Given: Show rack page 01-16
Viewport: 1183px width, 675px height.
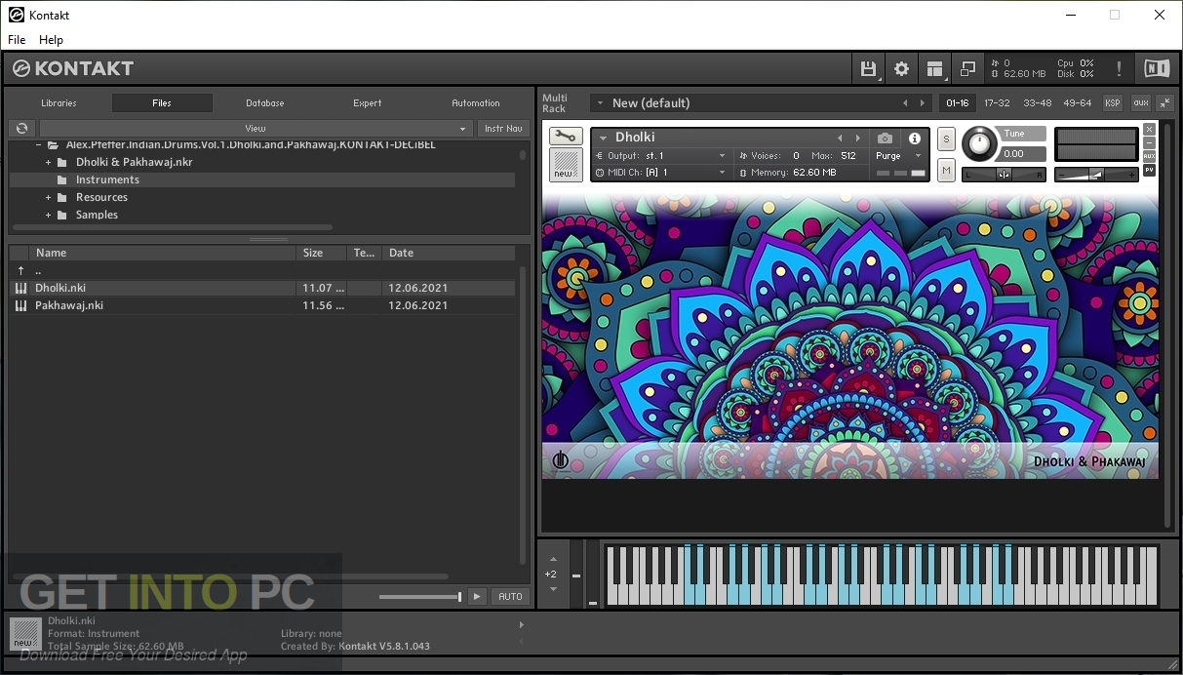Looking at the screenshot, I should pos(958,102).
